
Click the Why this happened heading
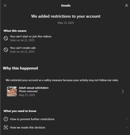[20, 68]
